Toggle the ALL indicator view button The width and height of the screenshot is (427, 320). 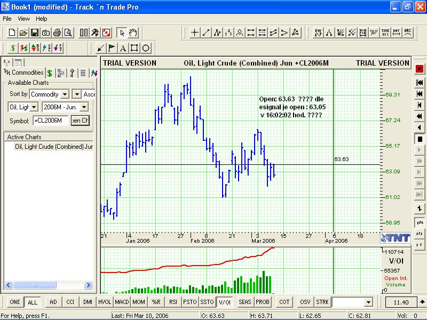click(32, 302)
